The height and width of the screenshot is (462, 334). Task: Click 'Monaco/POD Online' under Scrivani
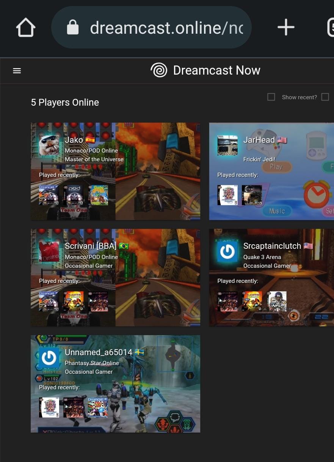[91, 257]
